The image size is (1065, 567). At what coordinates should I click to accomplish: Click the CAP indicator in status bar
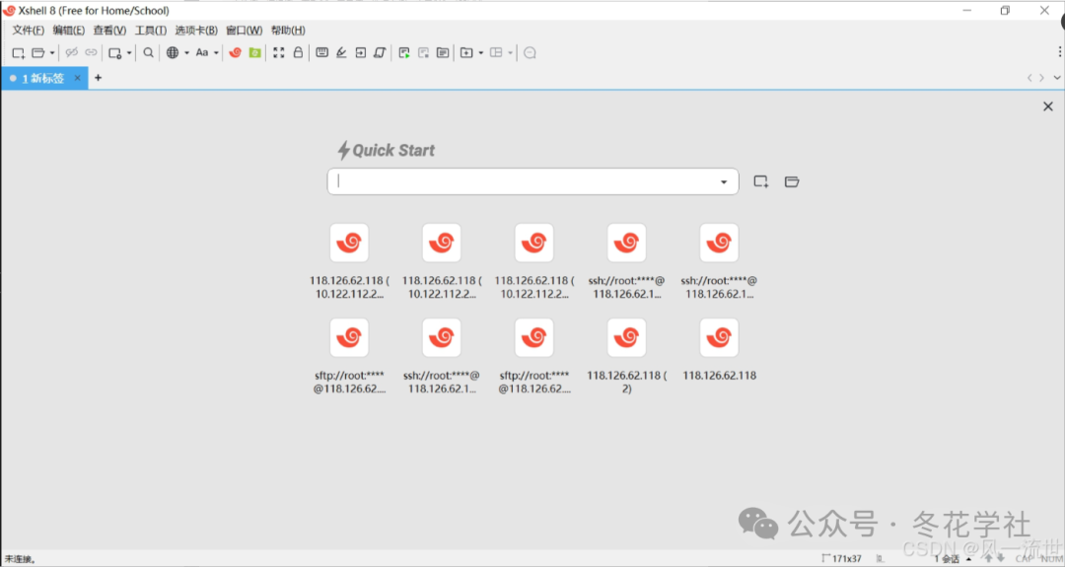coord(1025,559)
